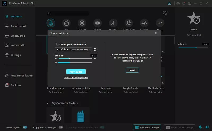Open Record Voice Change
Screen dimensions: 212x131
180,127
